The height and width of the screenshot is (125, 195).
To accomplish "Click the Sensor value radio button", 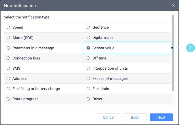I will pyautogui.click(x=88, y=48).
